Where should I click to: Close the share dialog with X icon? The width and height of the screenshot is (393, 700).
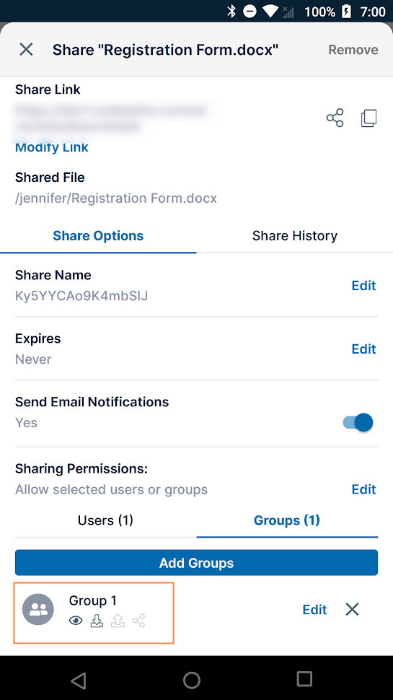[x=26, y=50]
